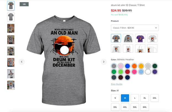Show the next product image arrow
This screenshot has width=172, height=112.
pos(104,62)
